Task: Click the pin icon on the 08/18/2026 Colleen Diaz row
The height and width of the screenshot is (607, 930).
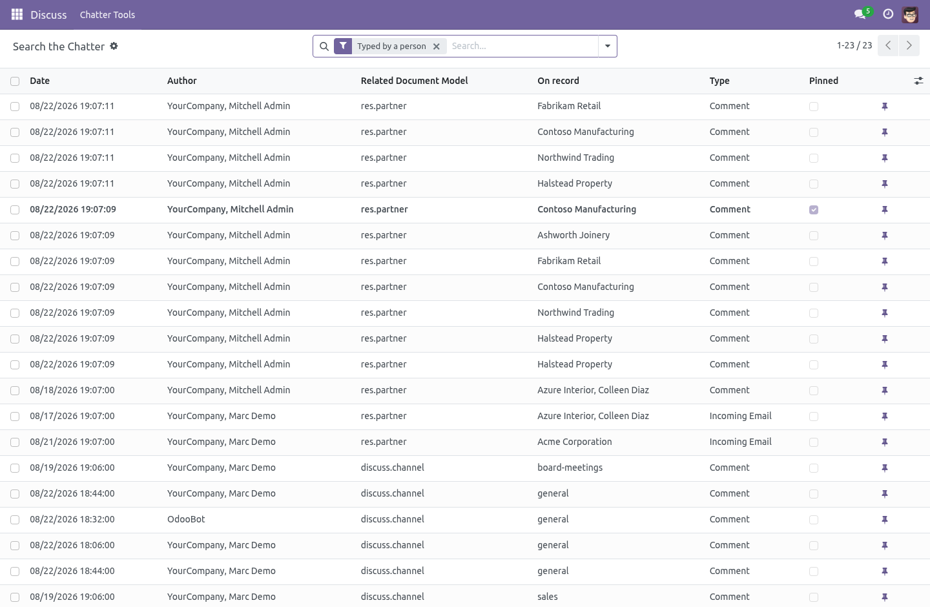Action: [x=885, y=391]
